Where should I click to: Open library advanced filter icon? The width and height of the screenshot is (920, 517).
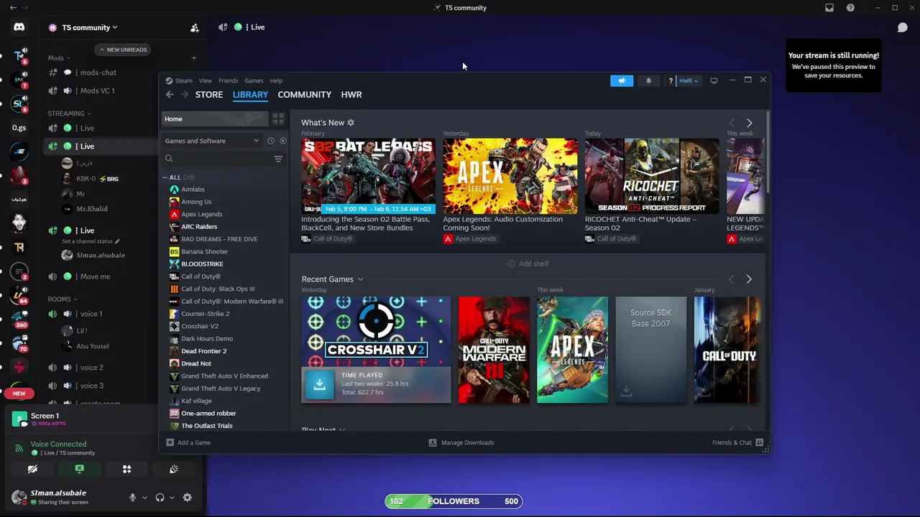click(278, 159)
